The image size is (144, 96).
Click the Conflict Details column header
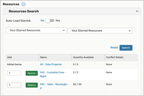pos(121,57)
